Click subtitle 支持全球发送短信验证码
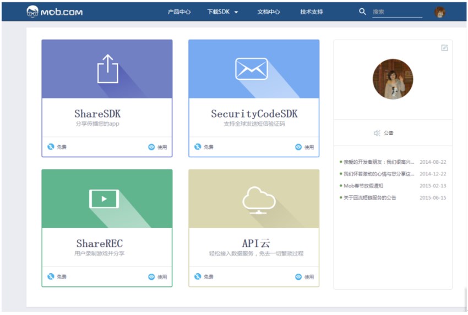Screen dimensions: 468x315 254,124
